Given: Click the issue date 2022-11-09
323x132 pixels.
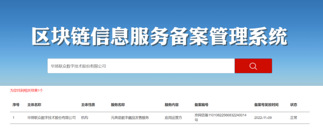Looking at the screenshot, I should coord(263,118).
